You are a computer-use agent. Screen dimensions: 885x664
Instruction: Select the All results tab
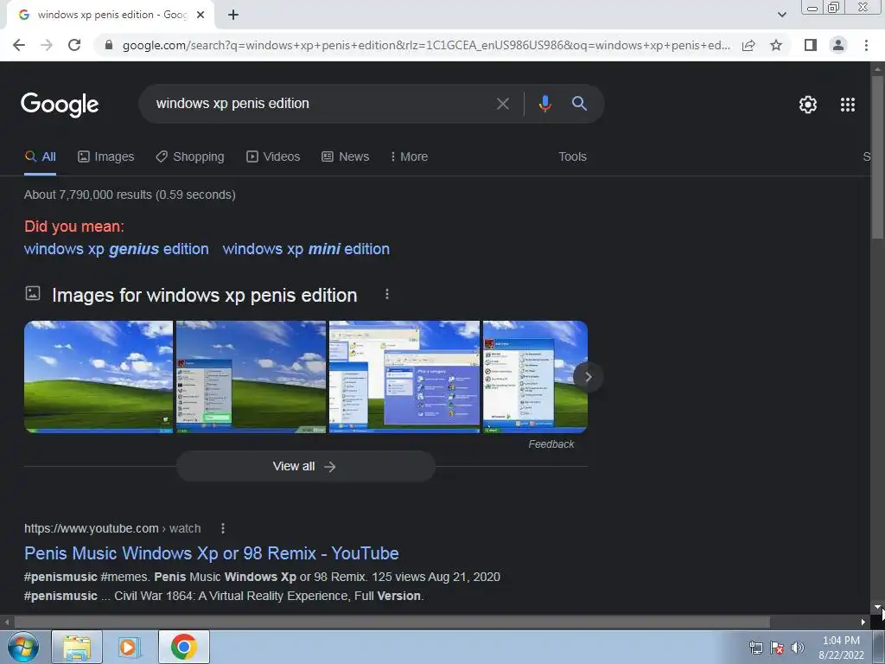pos(40,157)
